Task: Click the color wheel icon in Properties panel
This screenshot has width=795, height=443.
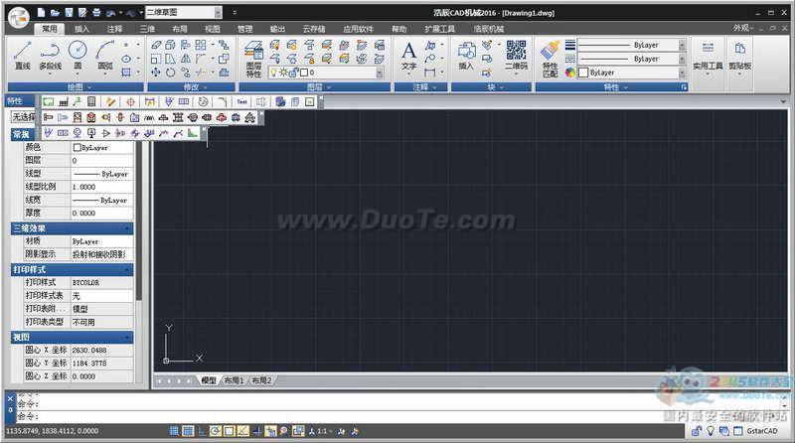Action: coord(570,73)
